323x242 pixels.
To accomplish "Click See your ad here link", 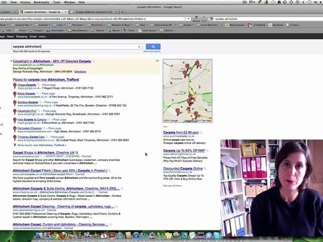I will tap(173, 186).
